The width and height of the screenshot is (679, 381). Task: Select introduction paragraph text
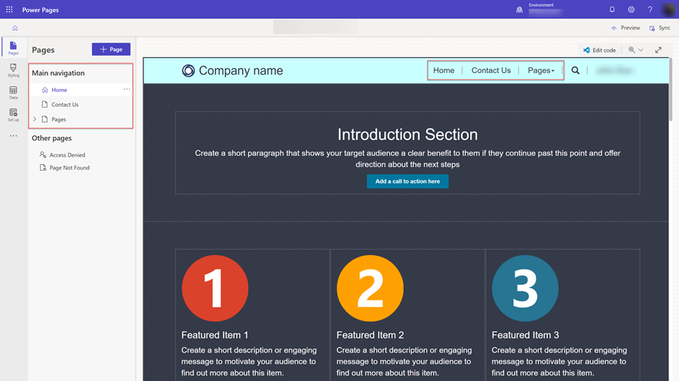click(407, 159)
